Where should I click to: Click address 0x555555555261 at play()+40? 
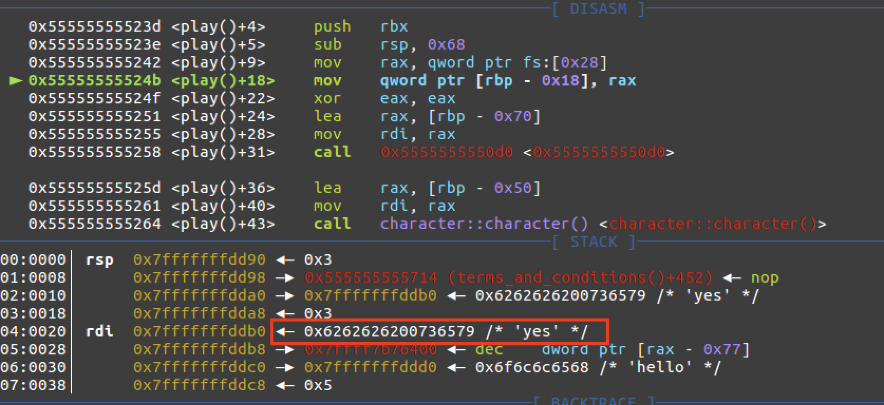95,206
